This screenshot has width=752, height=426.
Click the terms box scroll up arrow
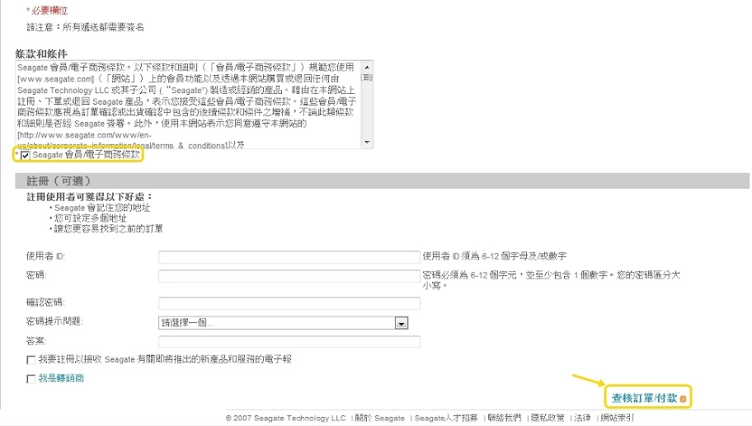(367, 67)
